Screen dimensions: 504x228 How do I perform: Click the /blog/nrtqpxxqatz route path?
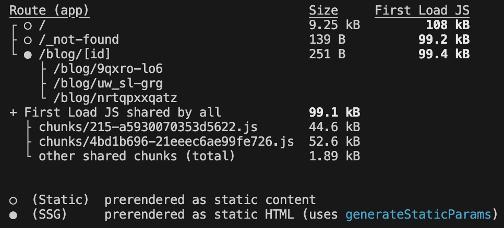115,98
